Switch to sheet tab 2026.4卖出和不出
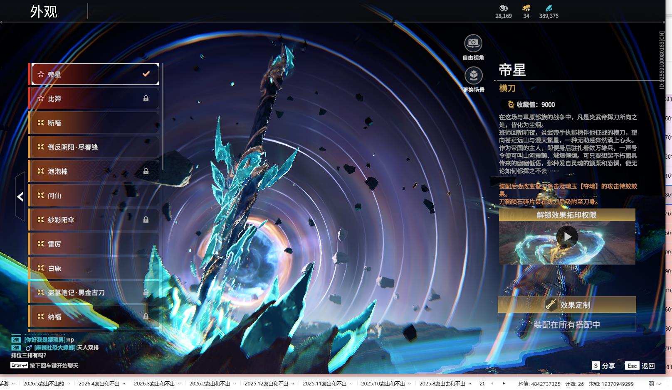The width and height of the screenshot is (672, 390). tap(99, 384)
